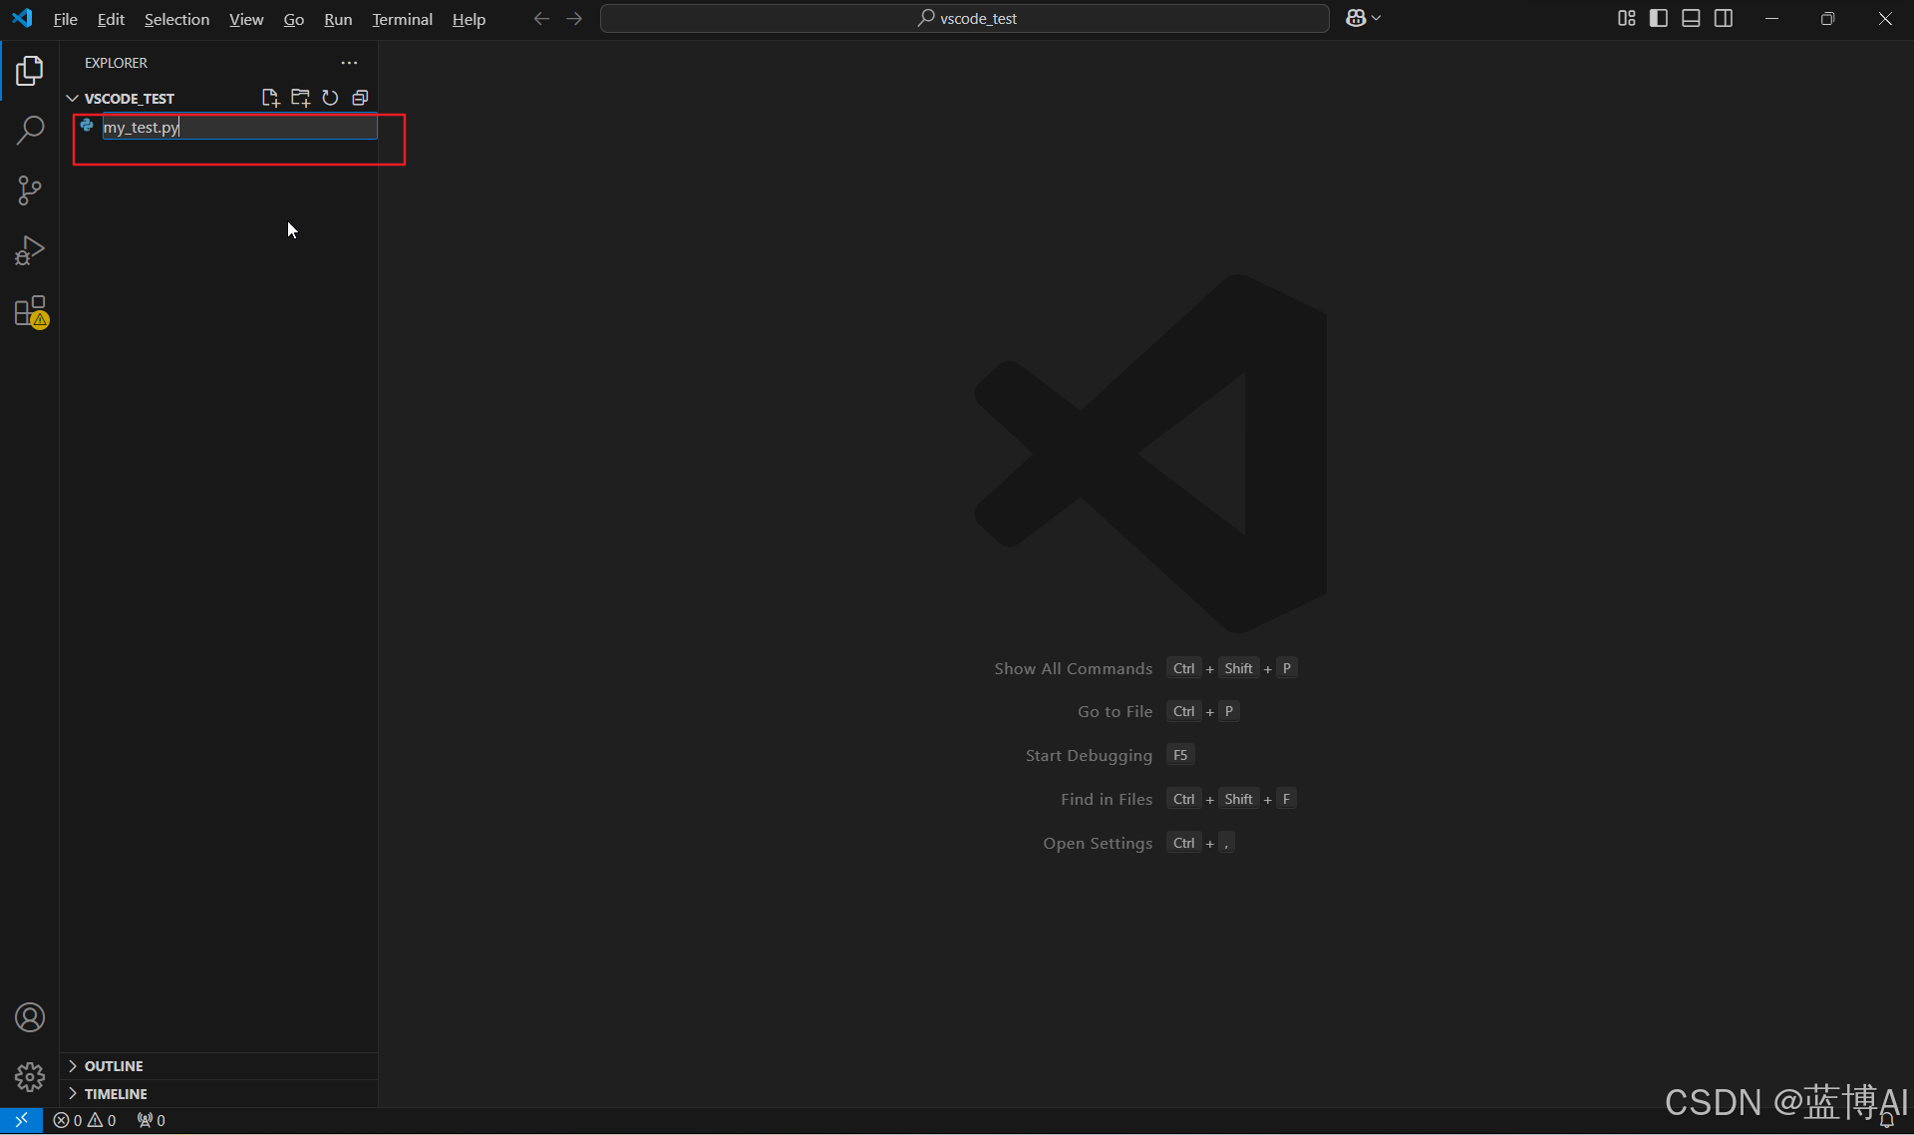The height and width of the screenshot is (1135, 1914).
Task: Open the Accounts menu icon
Action: pyautogui.click(x=30, y=1017)
